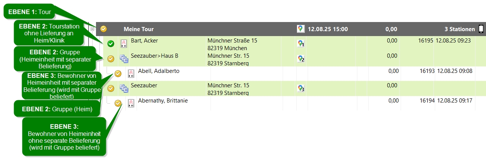Open map pin 3 for Seezauber group
Screen dimensions: 486x161
point(300,88)
